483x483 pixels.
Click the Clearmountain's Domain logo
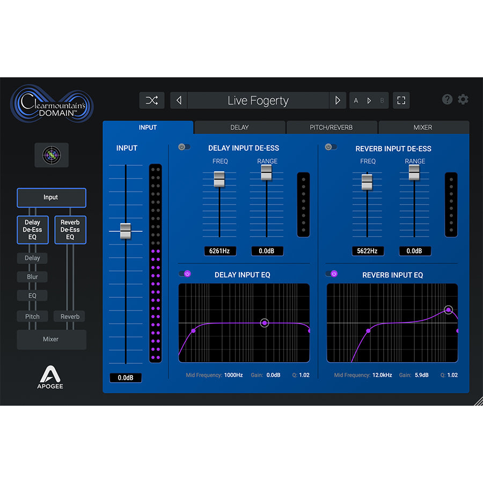pos(52,104)
